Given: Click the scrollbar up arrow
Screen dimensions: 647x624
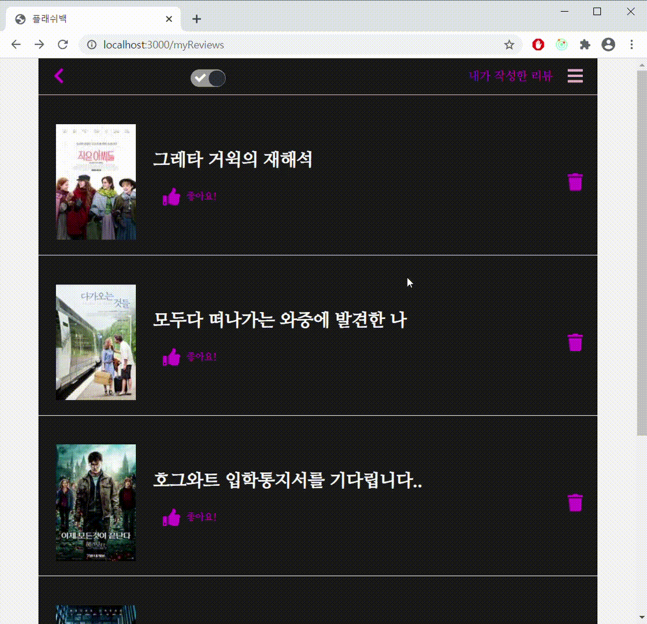Looking at the screenshot, I should pos(642,65).
